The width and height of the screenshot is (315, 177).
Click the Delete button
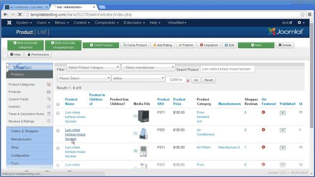click(285, 45)
